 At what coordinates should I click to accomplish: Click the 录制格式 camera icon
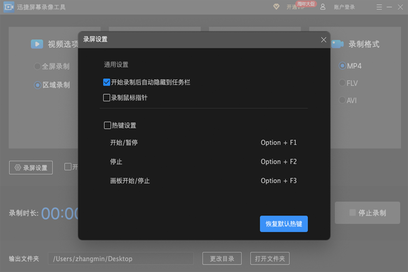click(x=338, y=44)
